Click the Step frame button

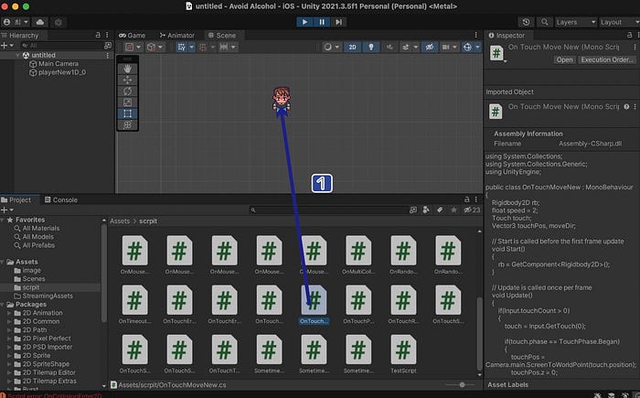[338, 22]
